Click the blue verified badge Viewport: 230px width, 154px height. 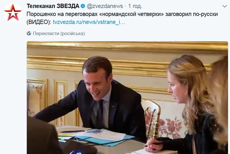click(x=83, y=6)
